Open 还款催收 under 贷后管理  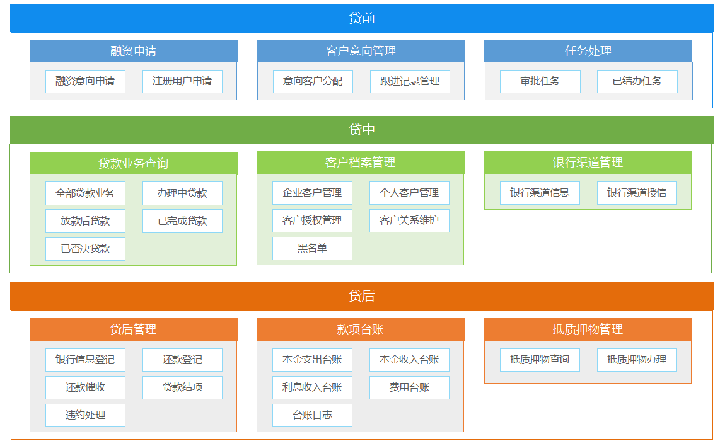coord(85,387)
